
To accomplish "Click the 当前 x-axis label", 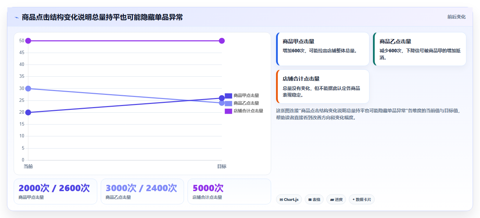I will (x=28, y=166).
